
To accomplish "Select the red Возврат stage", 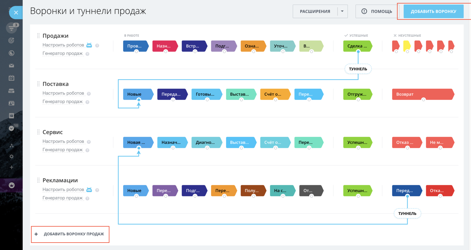I will pos(423,94).
